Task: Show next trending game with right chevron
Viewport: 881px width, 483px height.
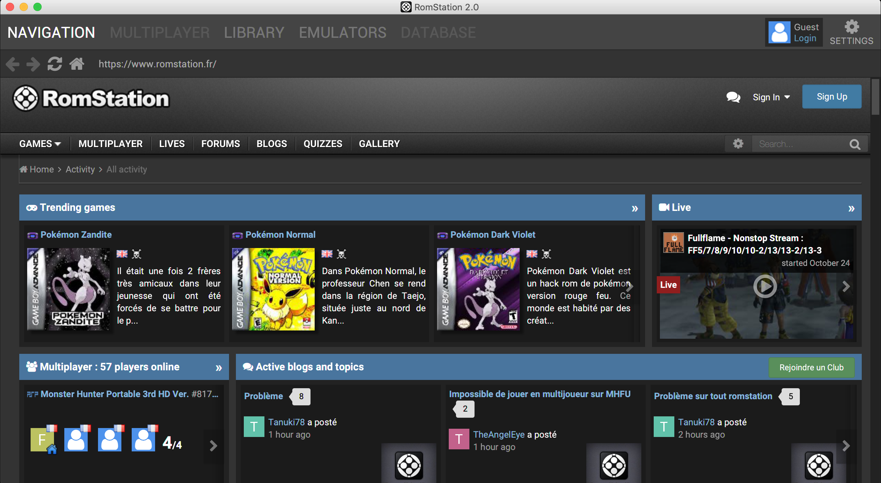Action: point(630,286)
